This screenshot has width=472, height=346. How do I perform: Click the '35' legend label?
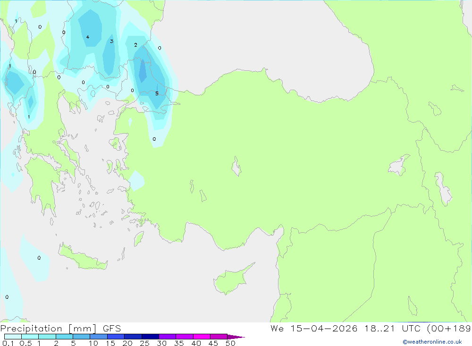(179, 343)
